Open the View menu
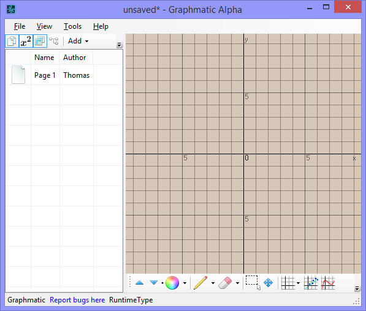 coord(44,26)
